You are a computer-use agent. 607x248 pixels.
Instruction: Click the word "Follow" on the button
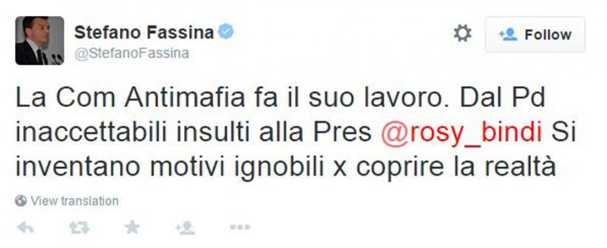(x=548, y=35)
